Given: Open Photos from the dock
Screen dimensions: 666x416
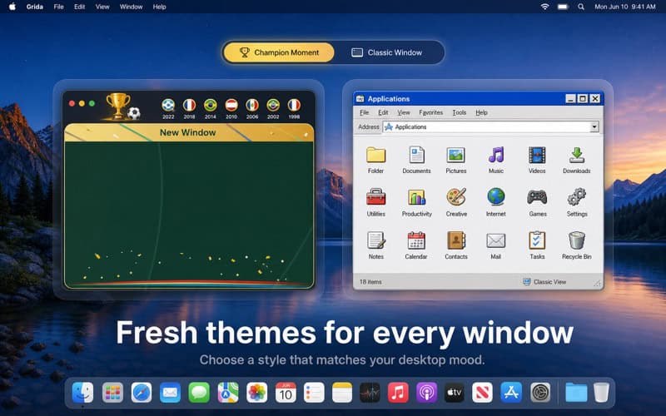Looking at the screenshot, I should point(256,392).
